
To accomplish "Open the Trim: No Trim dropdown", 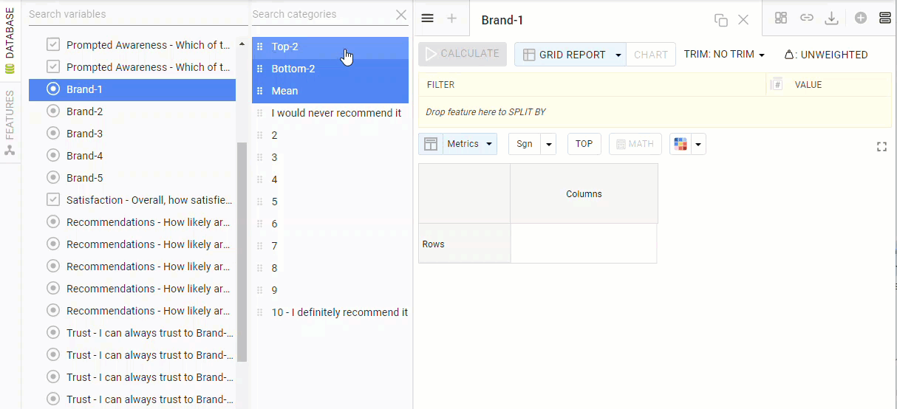I will tap(724, 55).
